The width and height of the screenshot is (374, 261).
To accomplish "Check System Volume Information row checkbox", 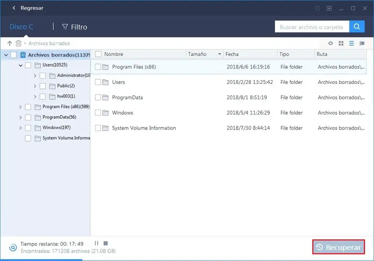I will [98, 128].
